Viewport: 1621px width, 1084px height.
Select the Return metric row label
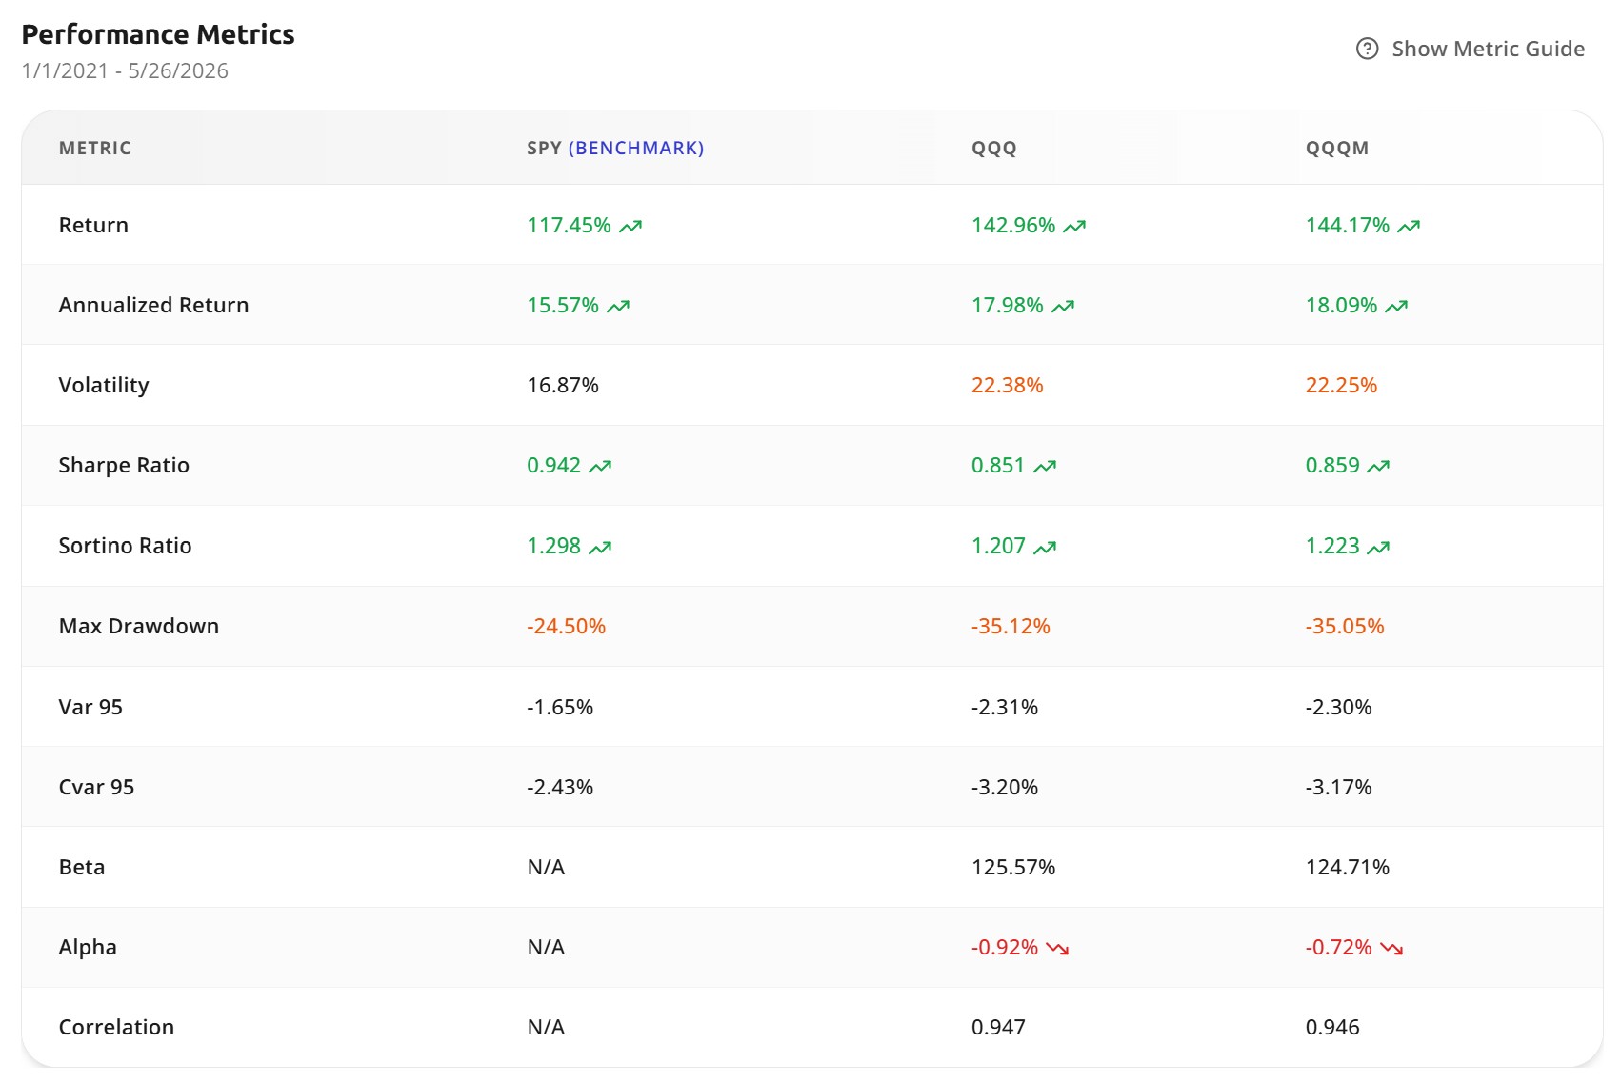click(93, 225)
